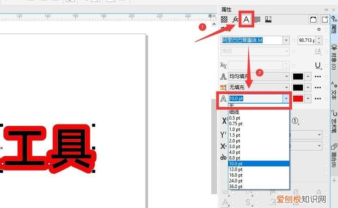This screenshot has width=338, height=208.
Task: Choose 3.0 pt outline width
Action: pos(258,147)
